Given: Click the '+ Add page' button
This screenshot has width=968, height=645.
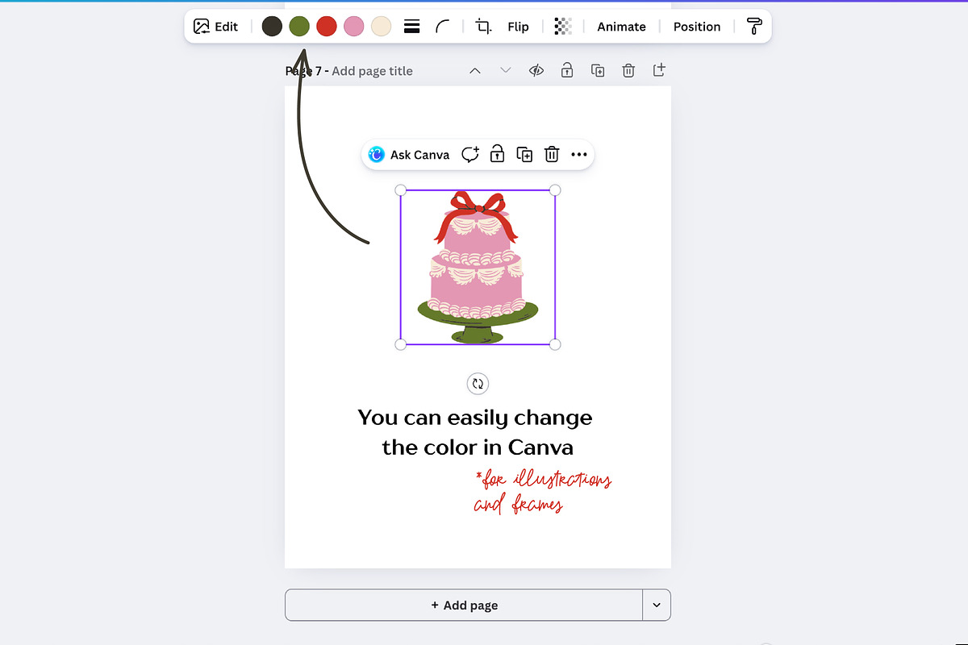Looking at the screenshot, I should (x=464, y=605).
